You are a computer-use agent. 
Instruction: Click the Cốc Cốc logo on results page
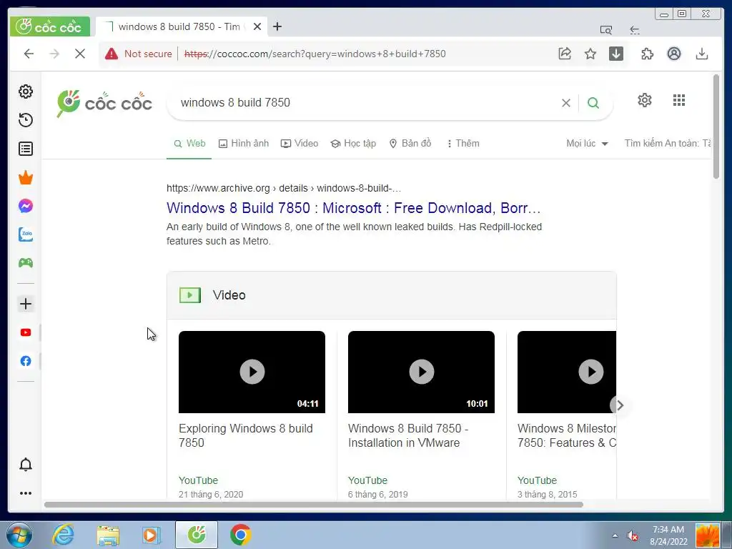pyautogui.click(x=104, y=103)
